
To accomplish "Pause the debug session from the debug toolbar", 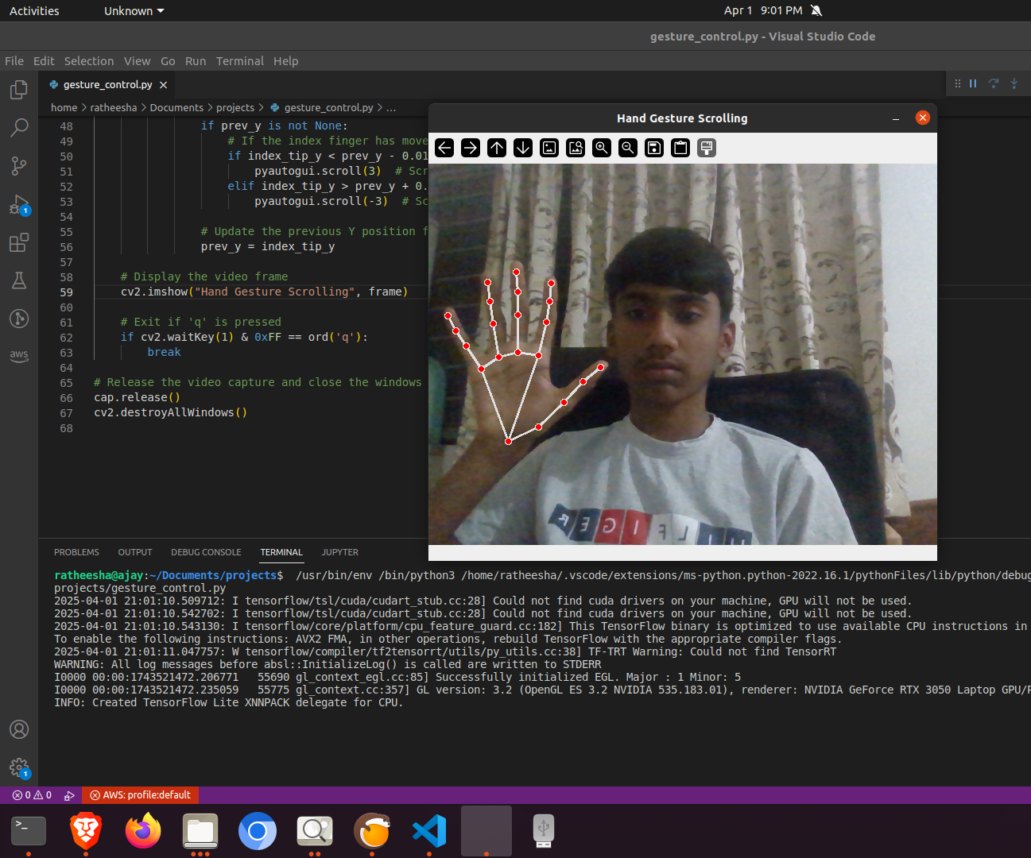I will pos(972,83).
